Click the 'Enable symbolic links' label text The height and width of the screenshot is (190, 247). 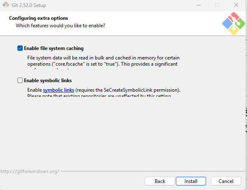point(48,81)
